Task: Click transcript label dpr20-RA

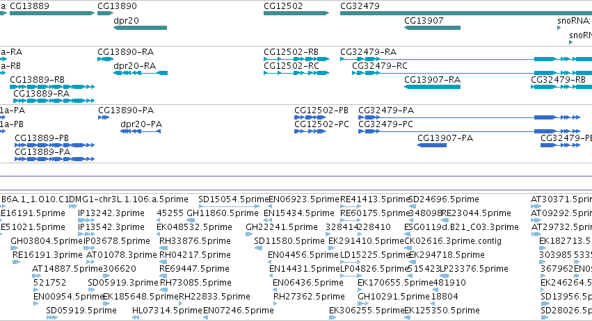Action: point(134,66)
